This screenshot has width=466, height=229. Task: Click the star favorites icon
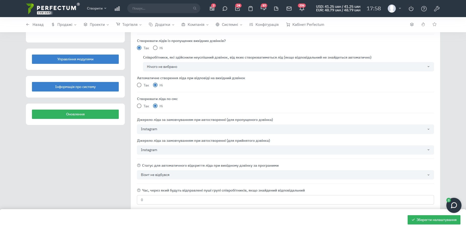point(434,24)
